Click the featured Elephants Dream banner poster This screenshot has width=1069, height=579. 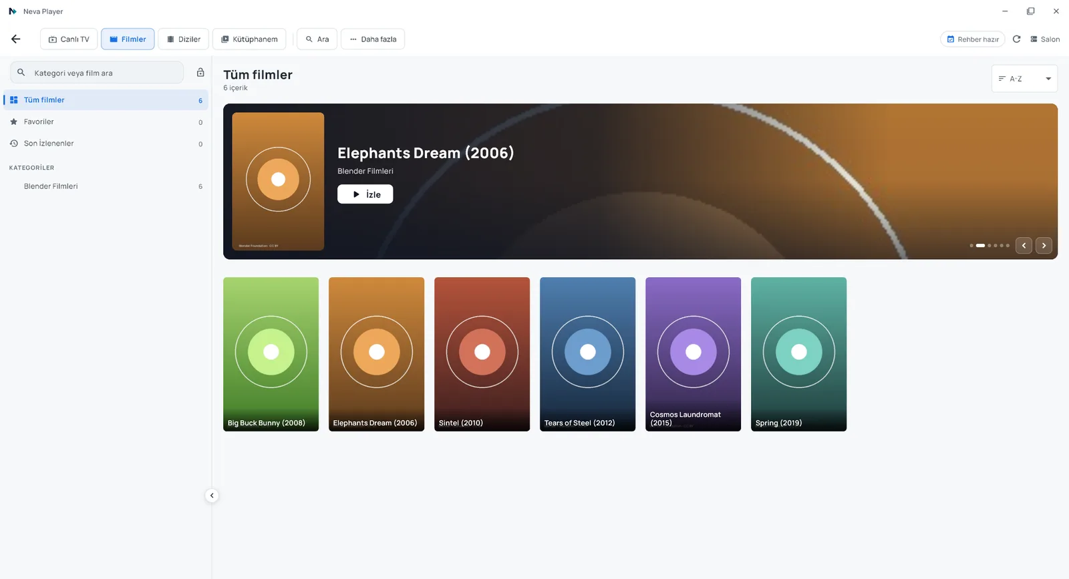278,182
